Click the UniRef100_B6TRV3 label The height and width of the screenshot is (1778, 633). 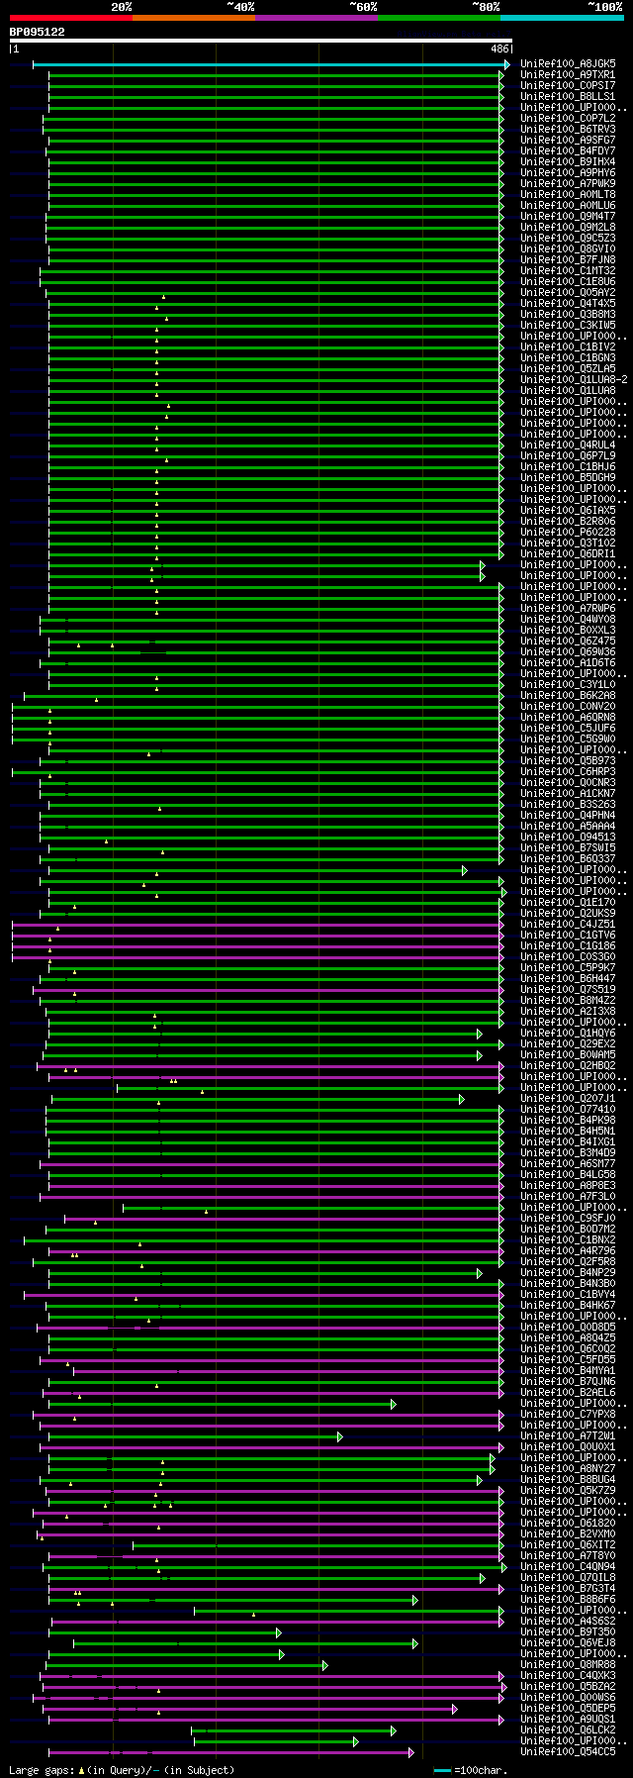click(x=568, y=130)
